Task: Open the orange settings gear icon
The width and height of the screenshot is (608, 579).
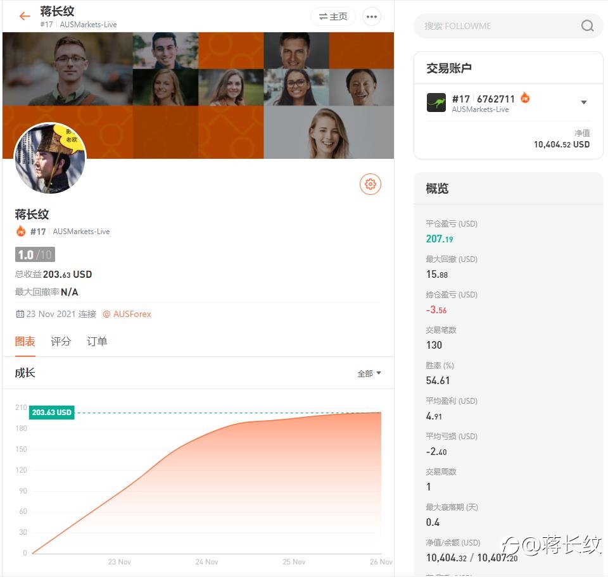Action: pos(370,184)
